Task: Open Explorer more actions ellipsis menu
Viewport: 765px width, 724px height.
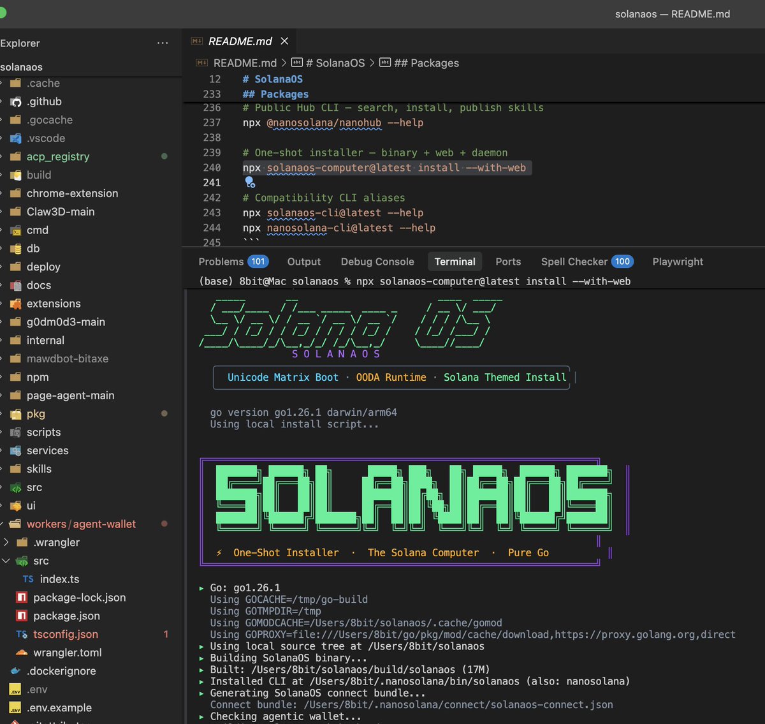Action: pyautogui.click(x=163, y=43)
